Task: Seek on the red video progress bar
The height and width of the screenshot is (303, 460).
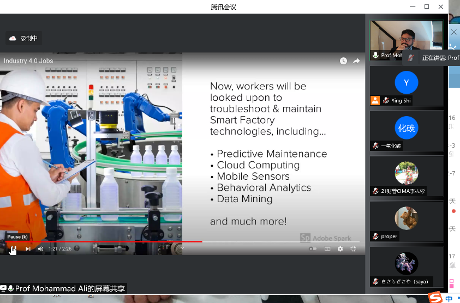Action: point(109,241)
